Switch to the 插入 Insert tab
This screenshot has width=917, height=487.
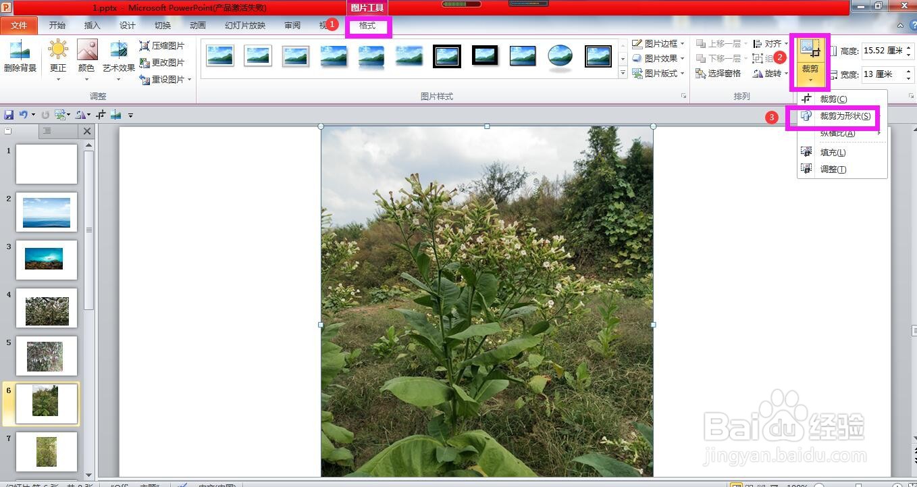(93, 26)
